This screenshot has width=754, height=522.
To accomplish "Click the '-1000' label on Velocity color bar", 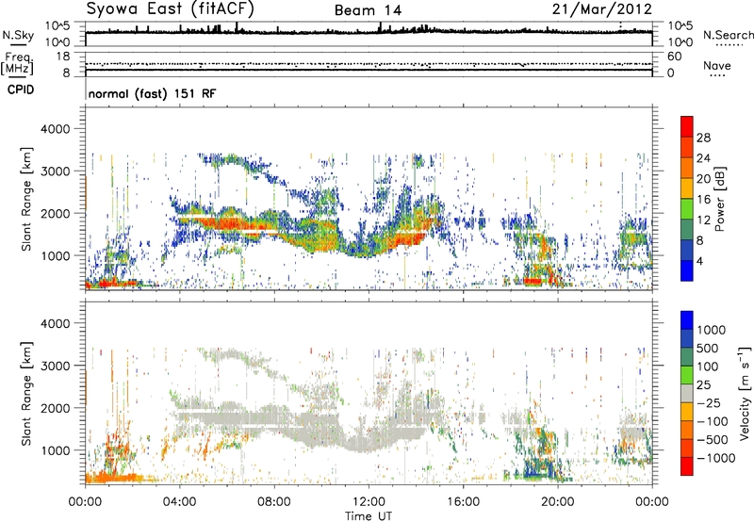I will [716, 458].
